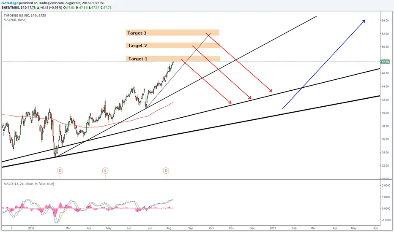The height and width of the screenshot is (232, 394).
Task: Click the MACD (12, 26, close, 9) legend
Action: 29,184
